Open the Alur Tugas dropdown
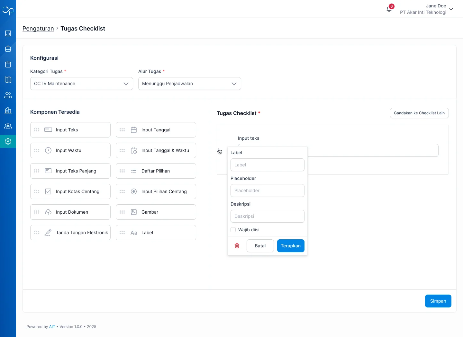The width and height of the screenshot is (463, 337). click(x=190, y=84)
